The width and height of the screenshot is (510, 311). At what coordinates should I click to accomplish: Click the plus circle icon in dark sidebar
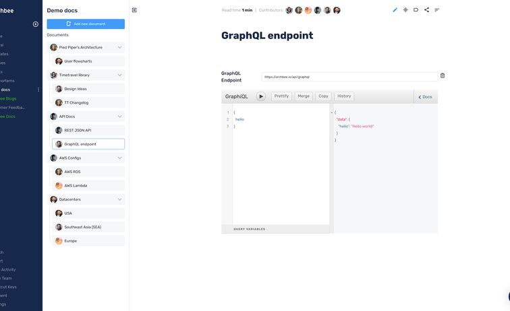coord(36,24)
